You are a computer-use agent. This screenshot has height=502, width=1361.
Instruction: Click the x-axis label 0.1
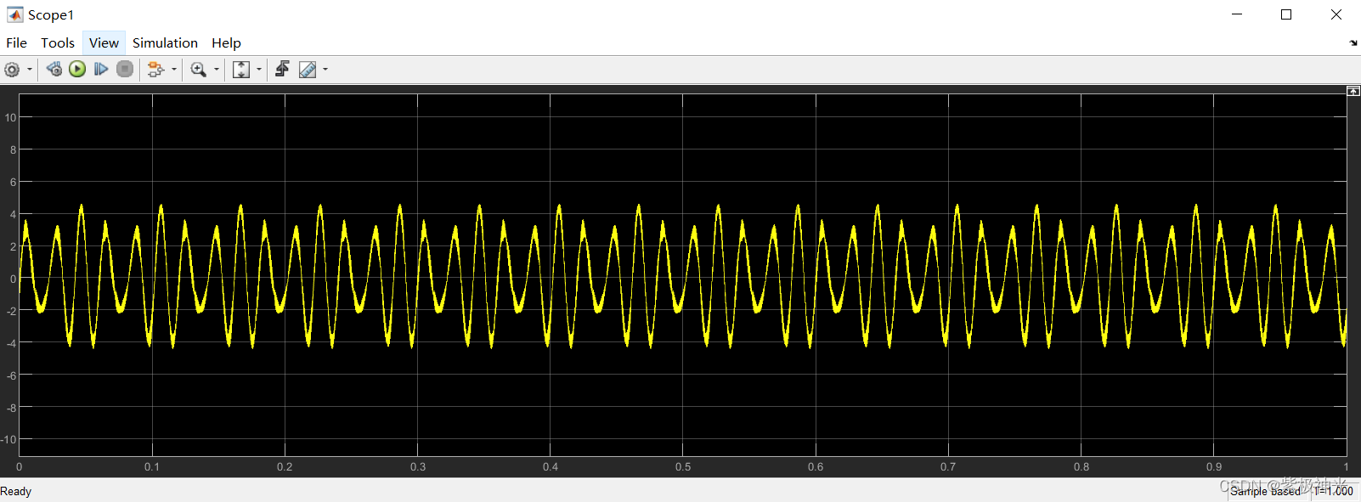tap(152, 467)
